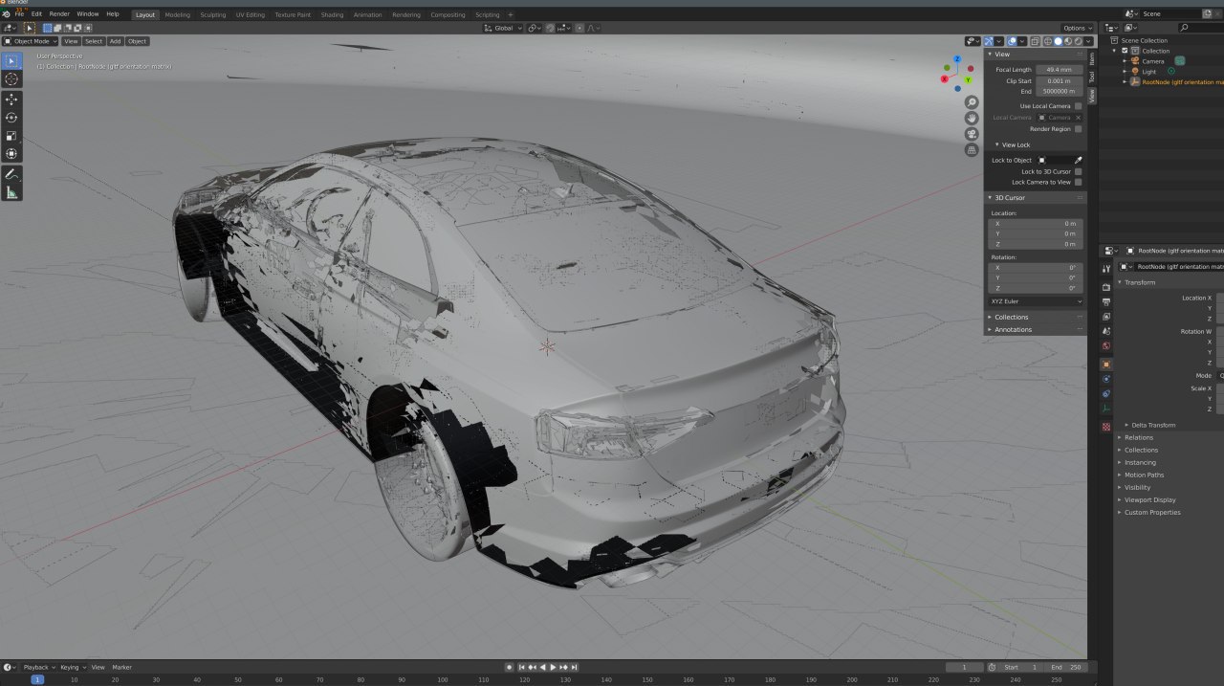
Task: Switch to the Shading workspace tab
Action: point(332,15)
